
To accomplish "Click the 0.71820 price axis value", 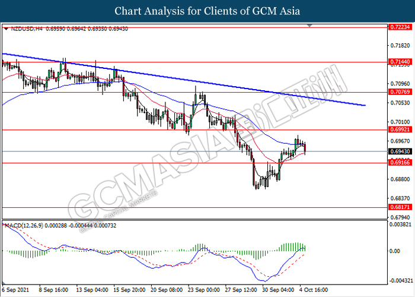I will coord(400,46).
